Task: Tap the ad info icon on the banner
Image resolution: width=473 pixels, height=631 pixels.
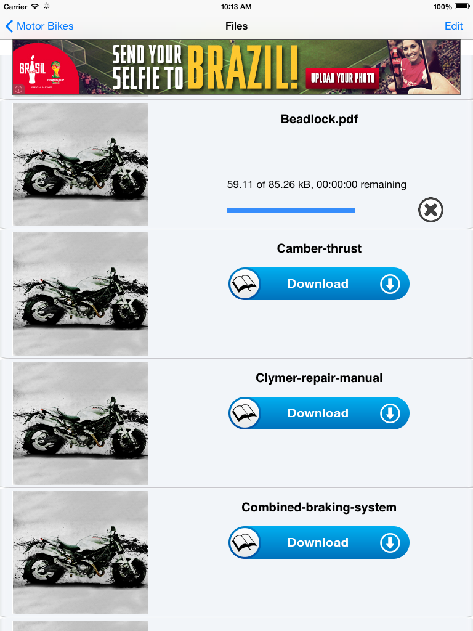Action: tap(18, 89)
